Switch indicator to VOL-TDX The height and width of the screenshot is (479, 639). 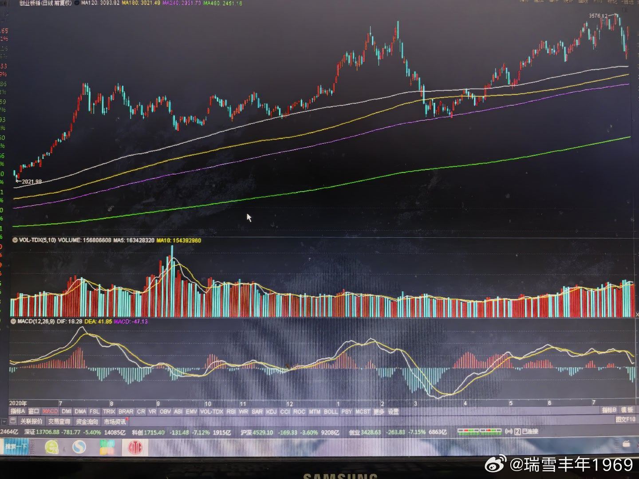[x=212, y=411]
